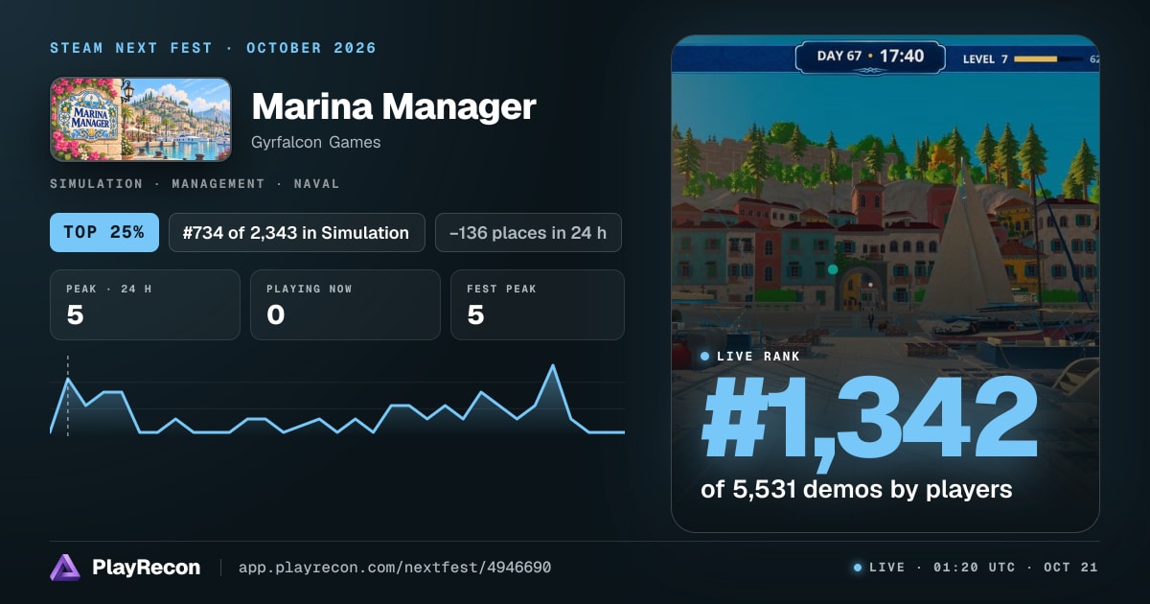Open the Peak 24 H stat card
This screenshot has height=604, width=1150.
pos(145,305)
